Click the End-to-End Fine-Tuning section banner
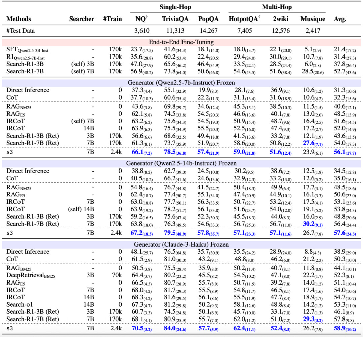The image size is (363, 337). click(x=181, y=42)
